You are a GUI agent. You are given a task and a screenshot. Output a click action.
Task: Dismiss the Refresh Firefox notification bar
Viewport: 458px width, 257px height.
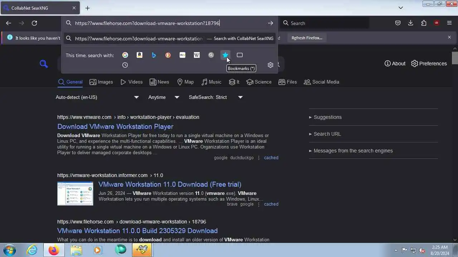(x=449, y=37)
